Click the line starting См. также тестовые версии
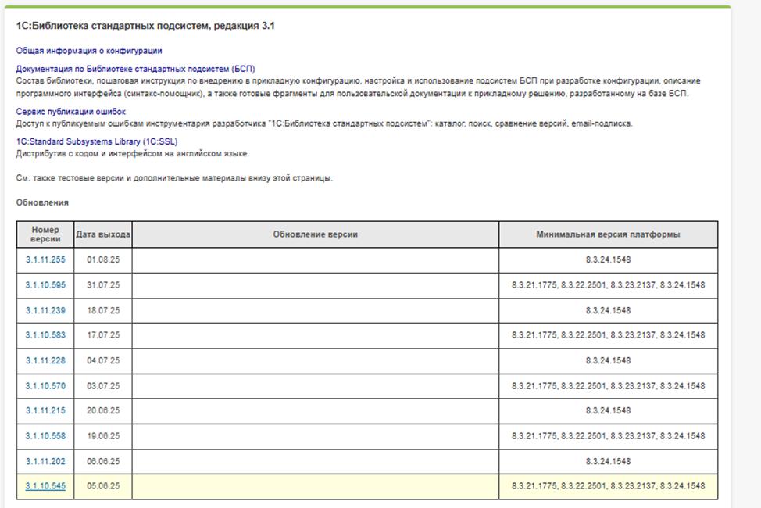 [174, 178]
